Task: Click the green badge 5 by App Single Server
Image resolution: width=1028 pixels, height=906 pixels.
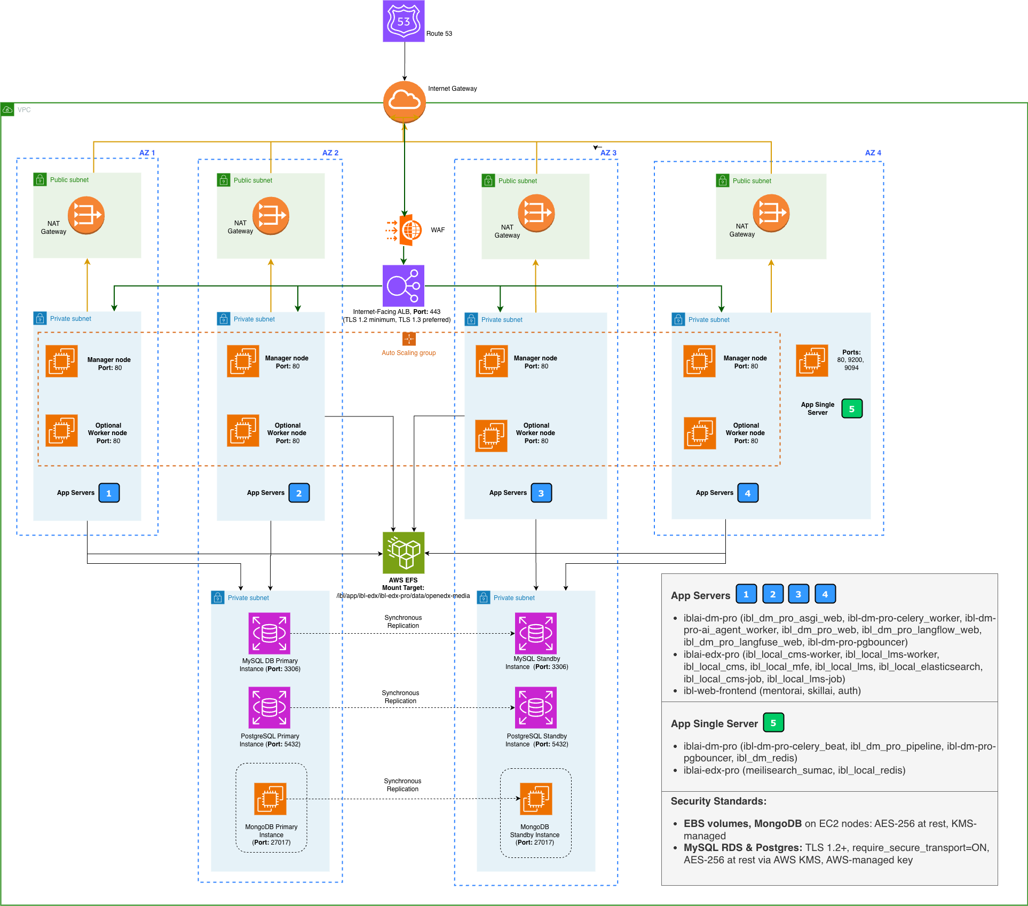Action: point(852,409)
